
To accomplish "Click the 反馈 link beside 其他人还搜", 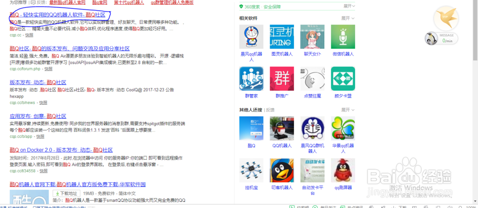I will pyautogui.click(x=271, y=110).
